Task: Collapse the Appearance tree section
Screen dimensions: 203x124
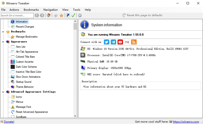Action: [x=3, y=42]
